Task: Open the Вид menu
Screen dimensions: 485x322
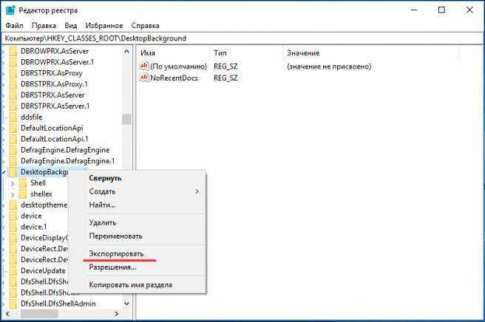Action: [x=71, y=25]
